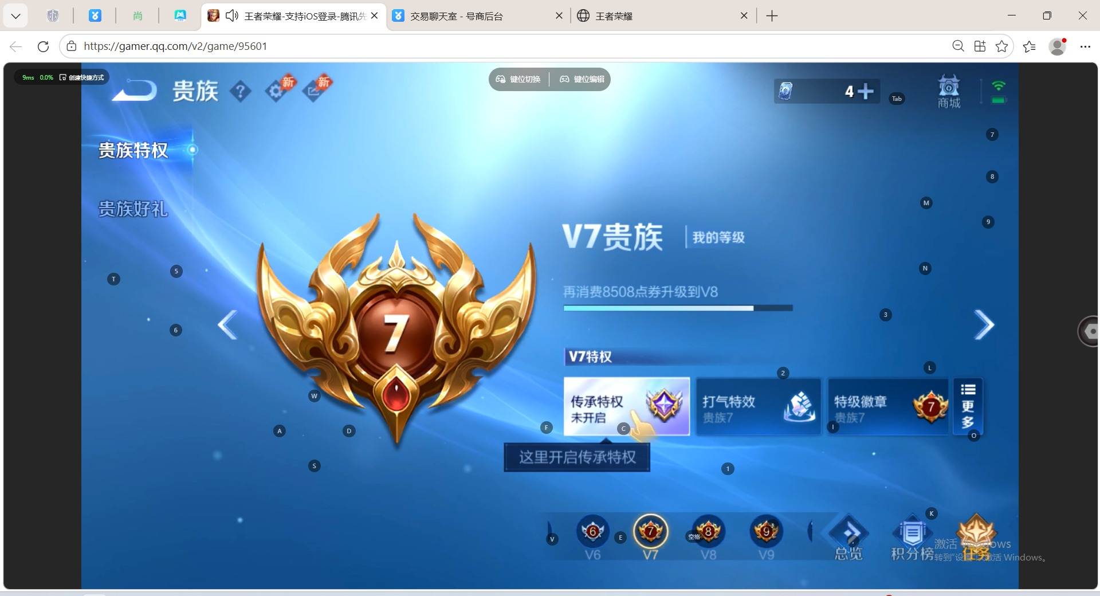Open the gear settings icon marked 新
Screen dimensions: 1100x596
coord(278,89)
